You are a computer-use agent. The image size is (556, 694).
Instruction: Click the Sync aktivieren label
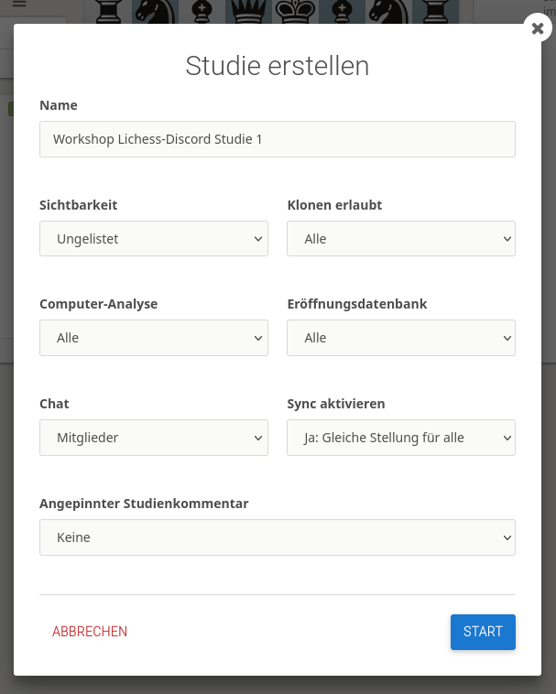point(336,404)
